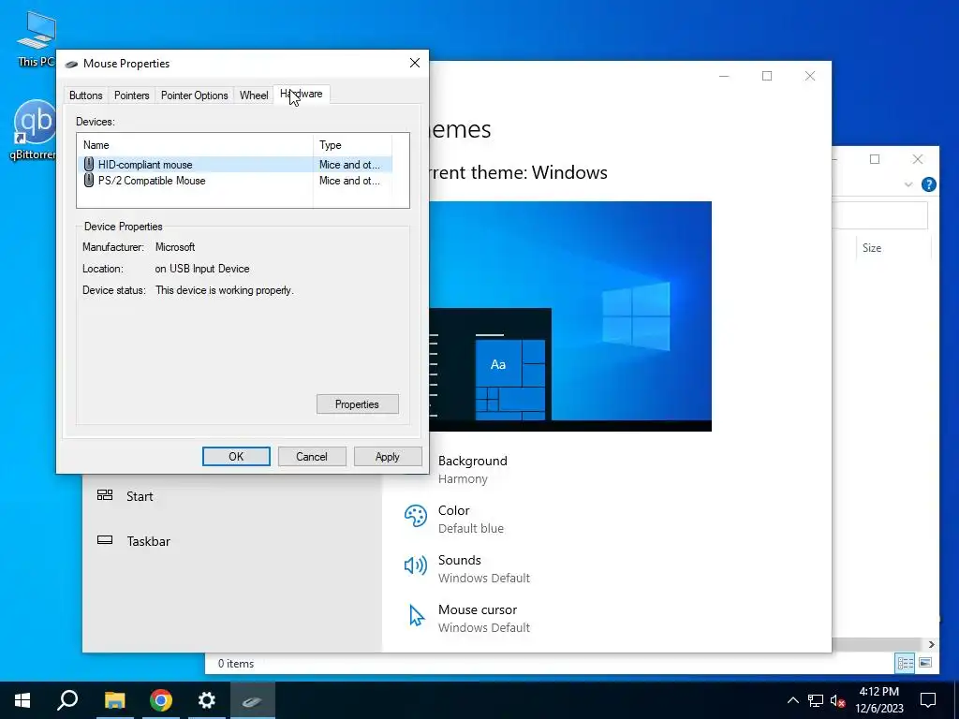Select the Pointer Options tab
Screen dimensions: 959x719
pos(195,95)
